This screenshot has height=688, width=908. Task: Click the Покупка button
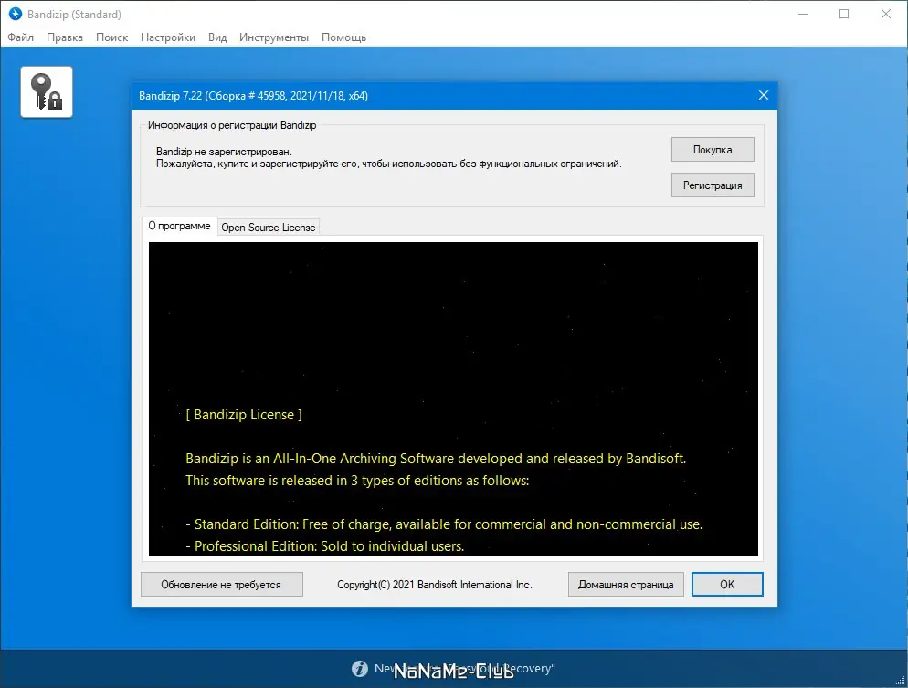pos(713,150)
